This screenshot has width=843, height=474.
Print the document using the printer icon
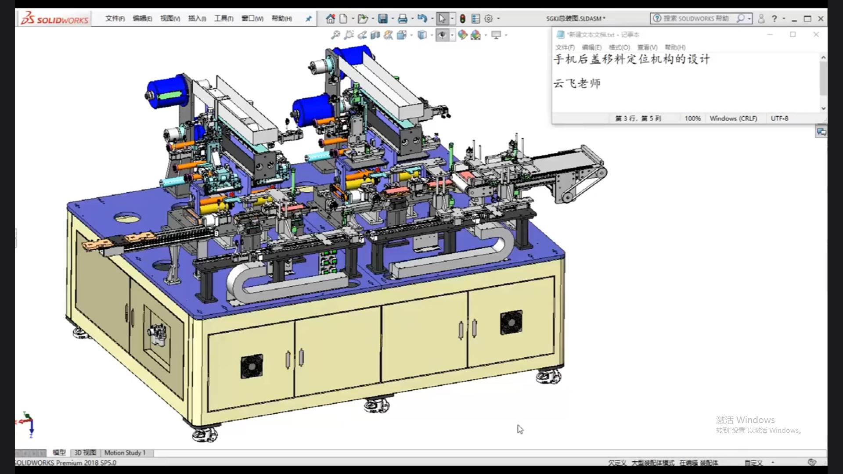pyautogui.click(x=402, y=18)
